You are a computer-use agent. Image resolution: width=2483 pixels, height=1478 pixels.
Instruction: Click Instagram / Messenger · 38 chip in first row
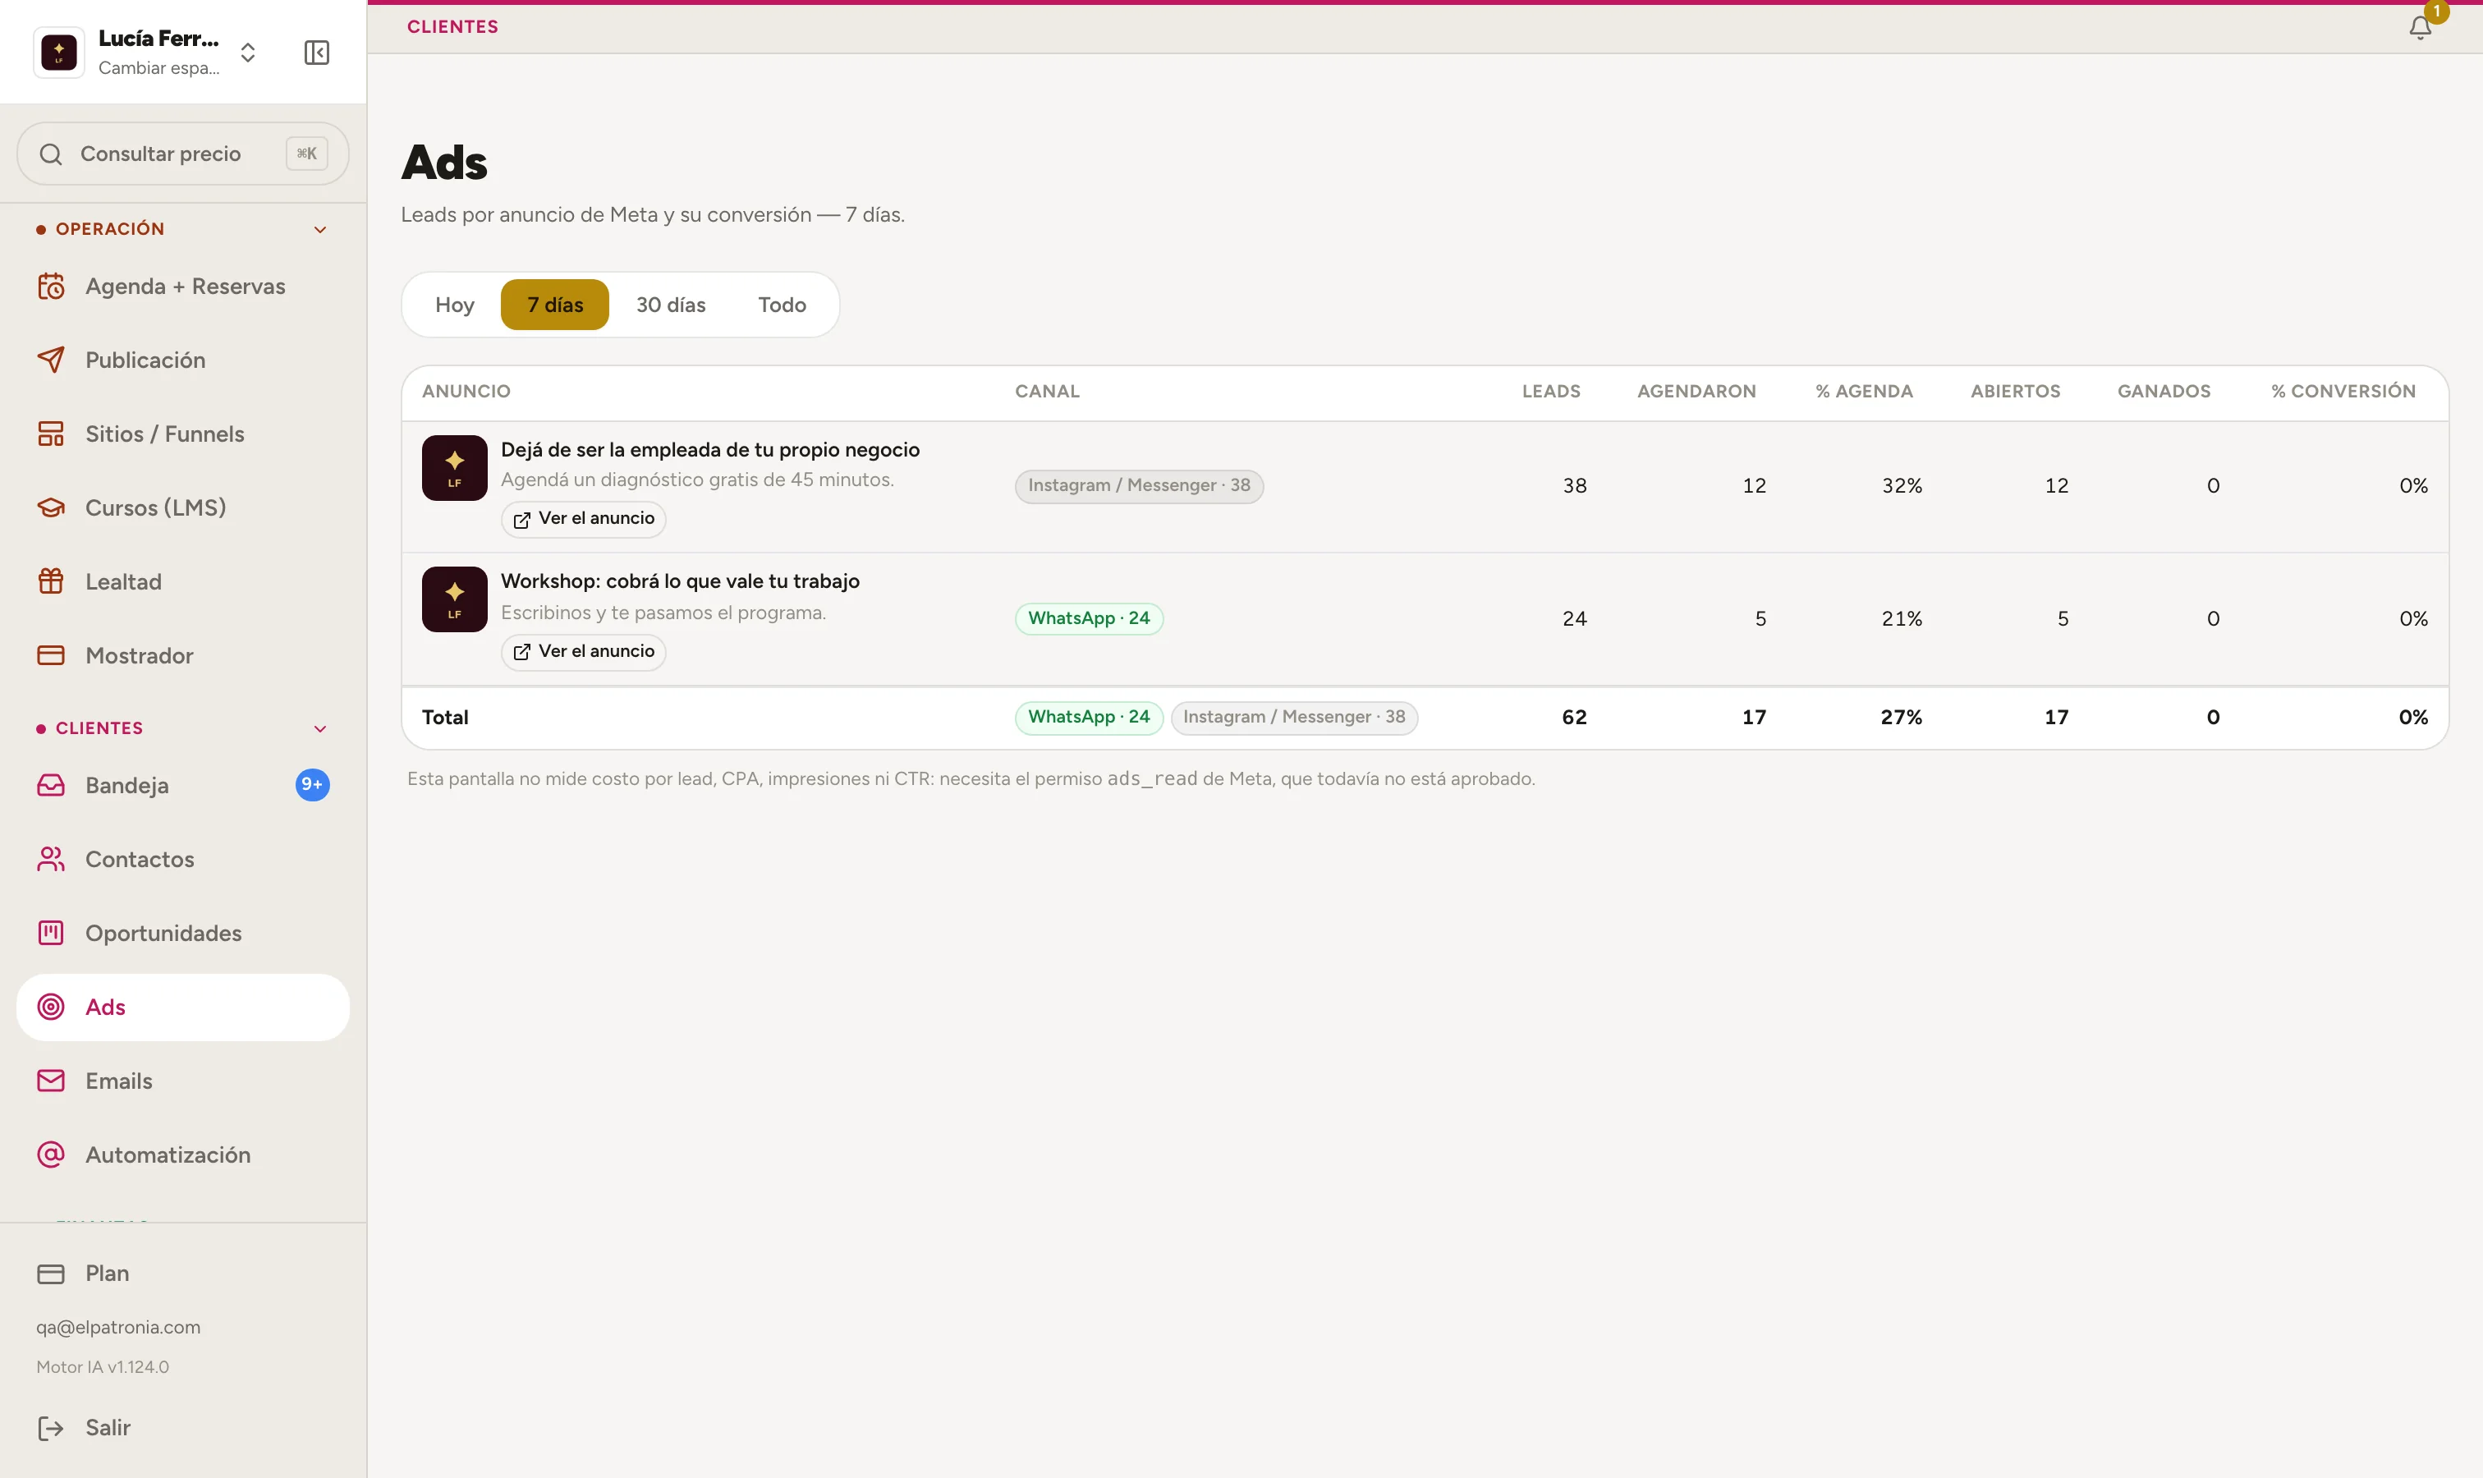1138,486
